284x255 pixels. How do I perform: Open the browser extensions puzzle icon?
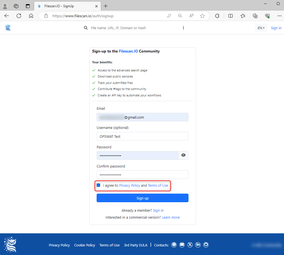coord(217,16)
